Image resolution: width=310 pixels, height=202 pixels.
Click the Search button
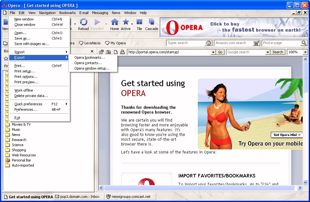coord(278,52)
